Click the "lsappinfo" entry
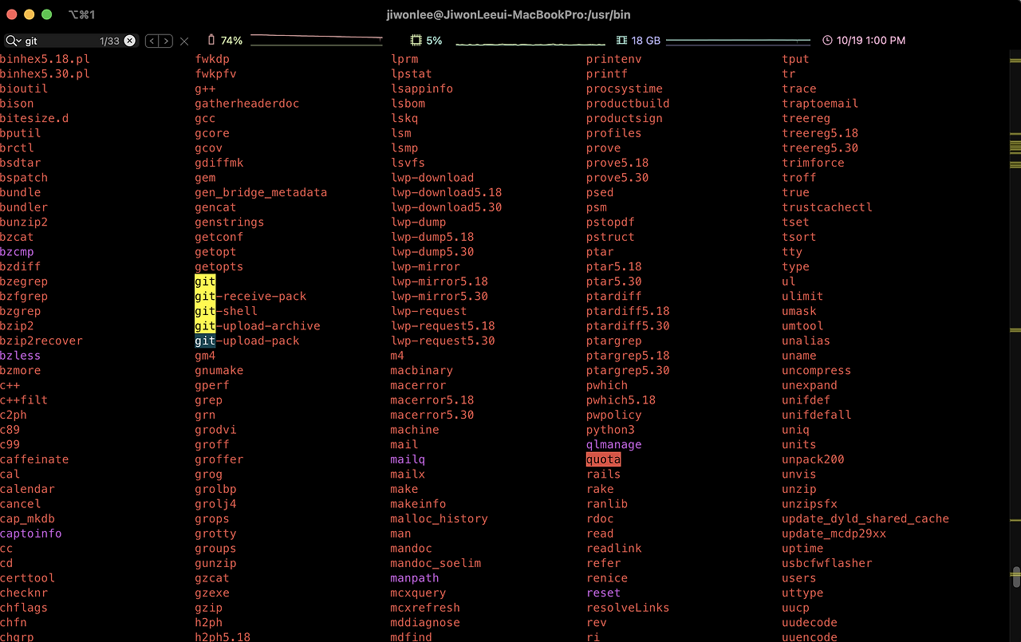 (422, 89)
